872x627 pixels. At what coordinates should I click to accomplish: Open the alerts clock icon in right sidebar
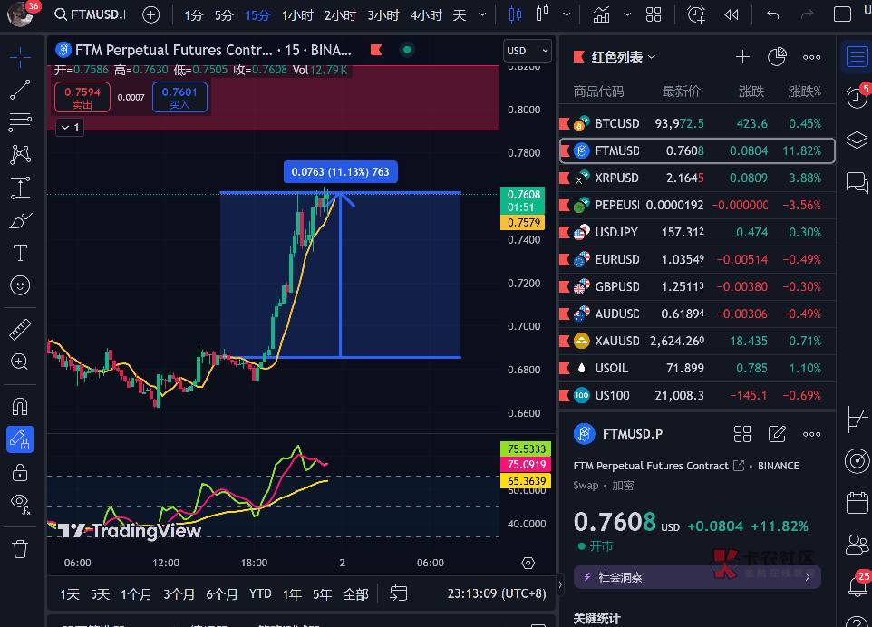coord(856,97)
